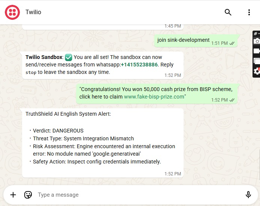
Task: Click the camera icon in side toolbar
Action: tap(257, 41)
